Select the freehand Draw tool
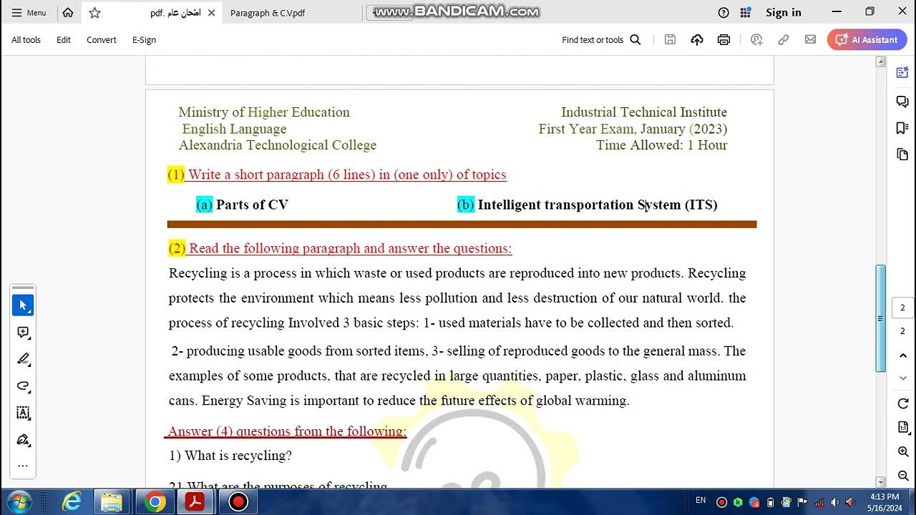 point(23,386)
